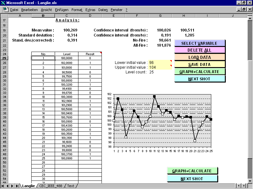Click the LOAD DATA button
Image resolution: width=253 pixels, height=189 pixels.
200,57
